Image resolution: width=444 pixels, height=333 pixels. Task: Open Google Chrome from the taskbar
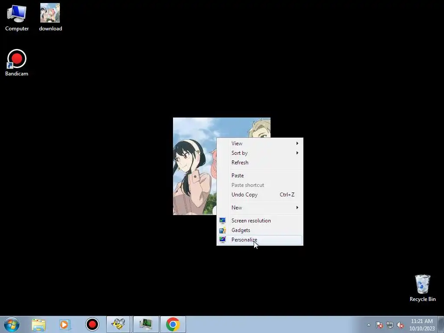[x=173, y=324]
